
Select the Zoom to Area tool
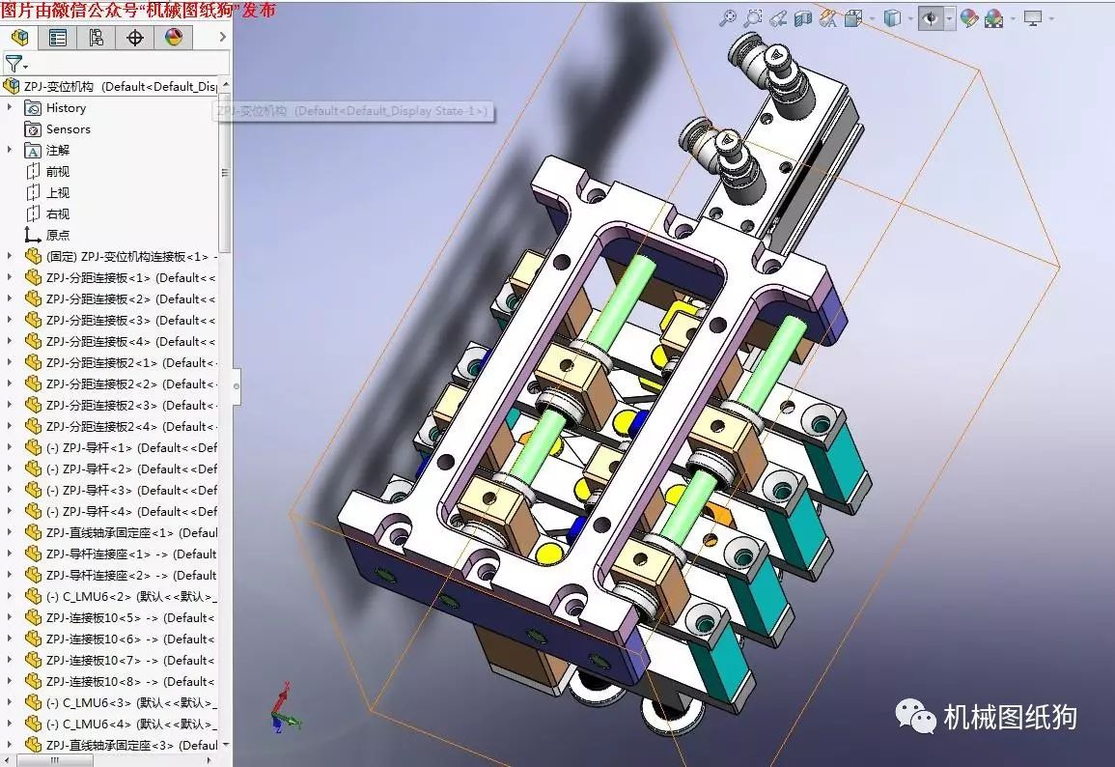click(754, 18)
